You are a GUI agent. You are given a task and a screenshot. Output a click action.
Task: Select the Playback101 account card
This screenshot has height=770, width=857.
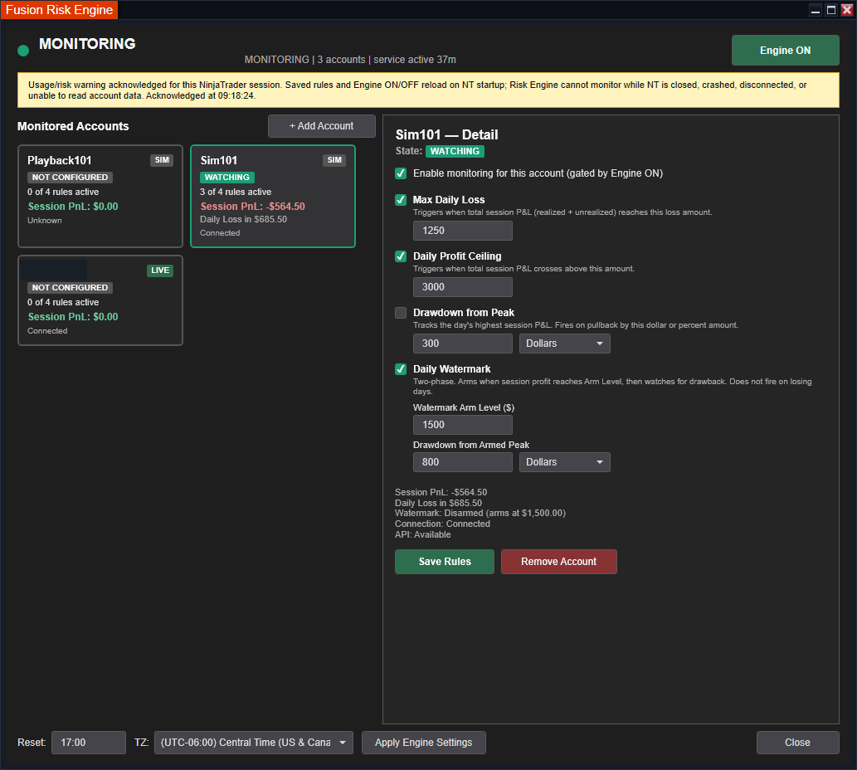(x=100, y=196)
